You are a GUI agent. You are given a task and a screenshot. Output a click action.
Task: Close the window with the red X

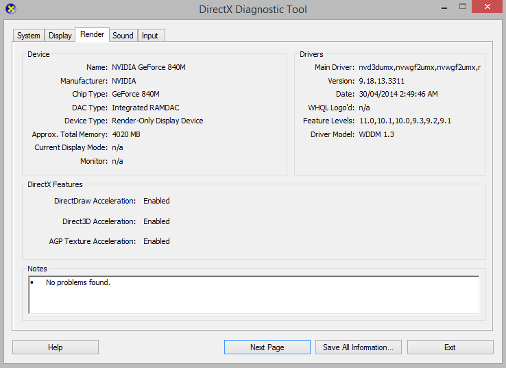487,6
